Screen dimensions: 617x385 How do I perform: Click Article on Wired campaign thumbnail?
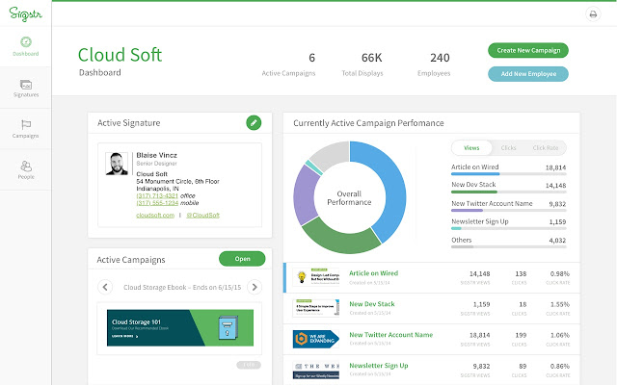316,277
